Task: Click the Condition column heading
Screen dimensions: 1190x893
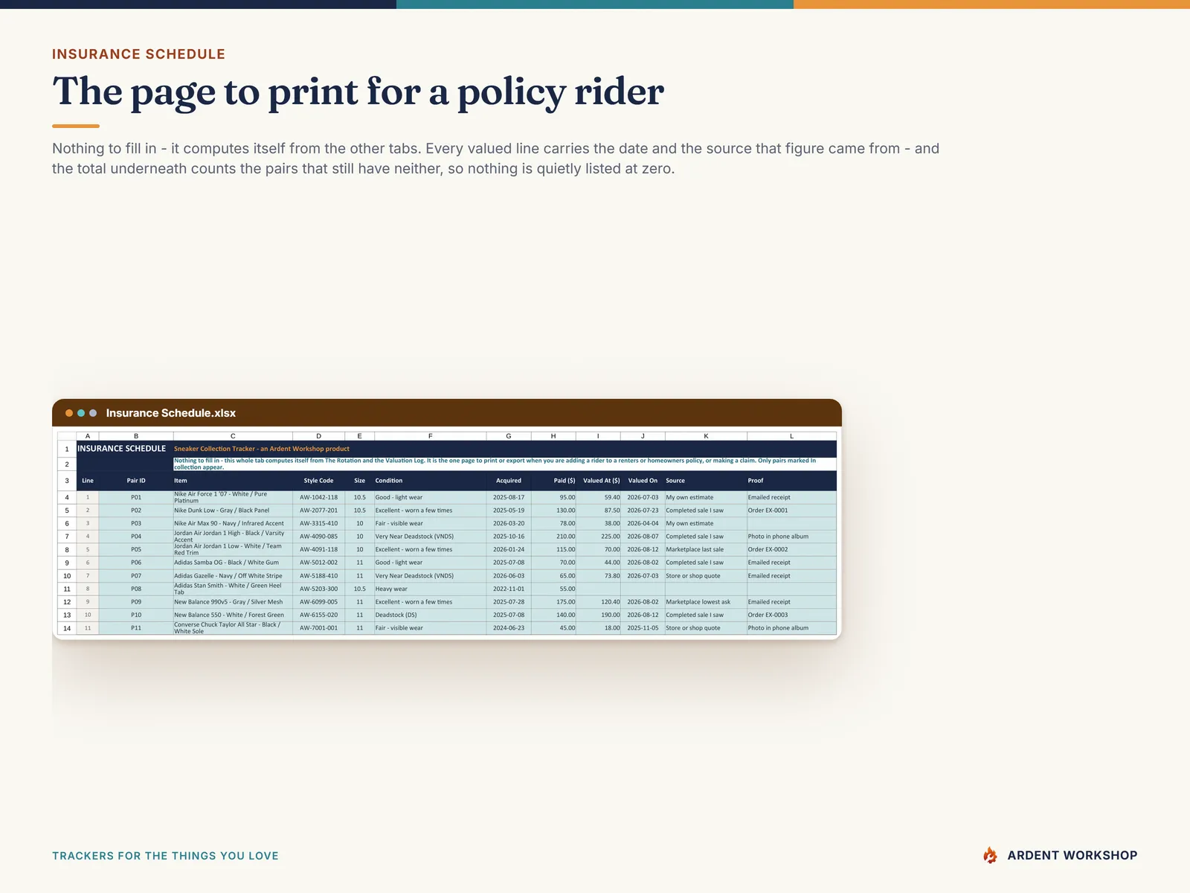Action: coord(431,481)
